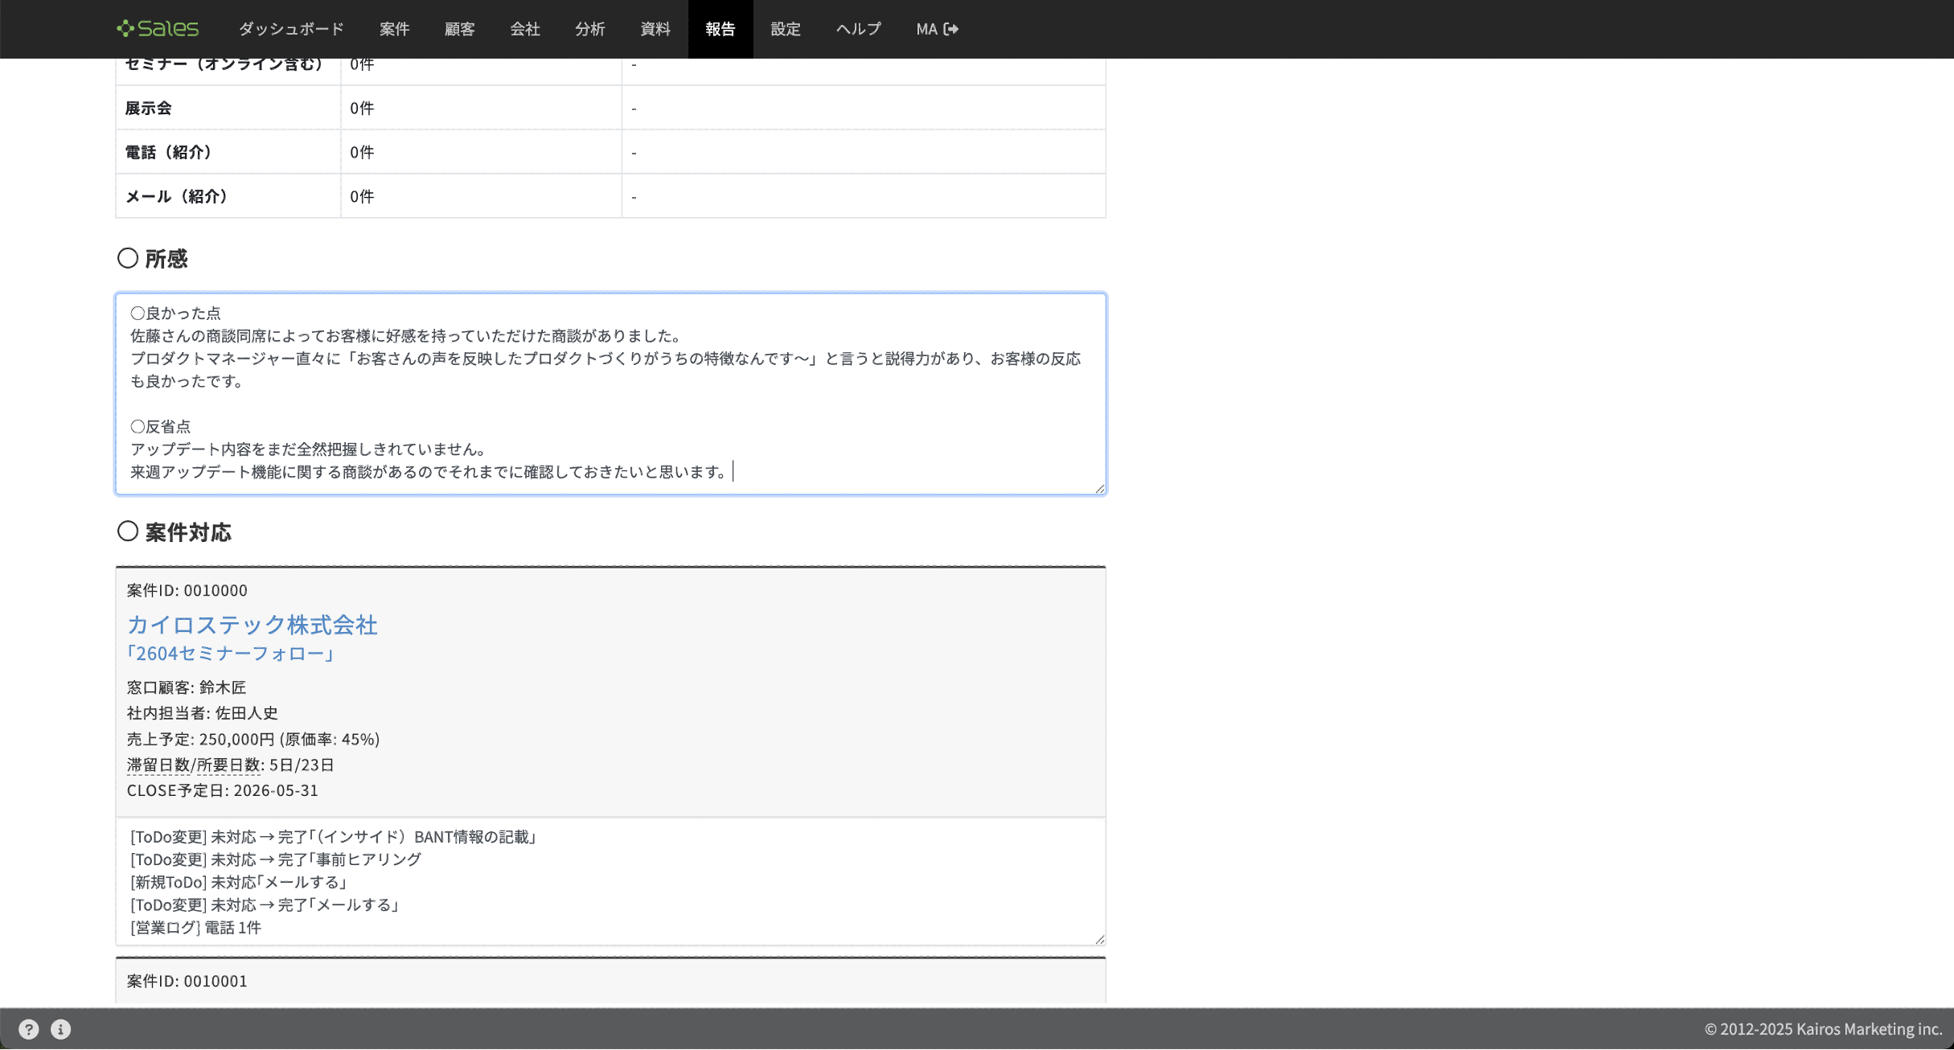Viewport: 1954px width, 1050px height.
Task: Open the ダッシュボード menu
Action: click(291, 29)
